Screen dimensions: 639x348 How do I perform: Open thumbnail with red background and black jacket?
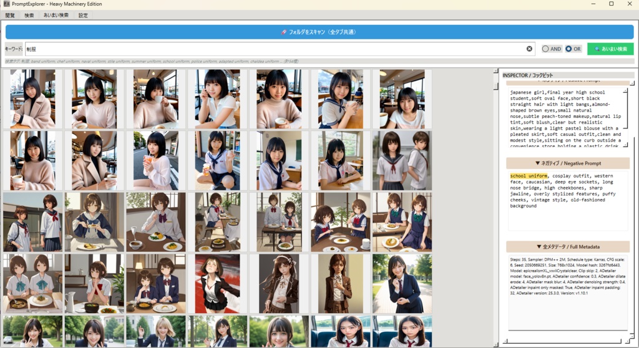(217, 284)
